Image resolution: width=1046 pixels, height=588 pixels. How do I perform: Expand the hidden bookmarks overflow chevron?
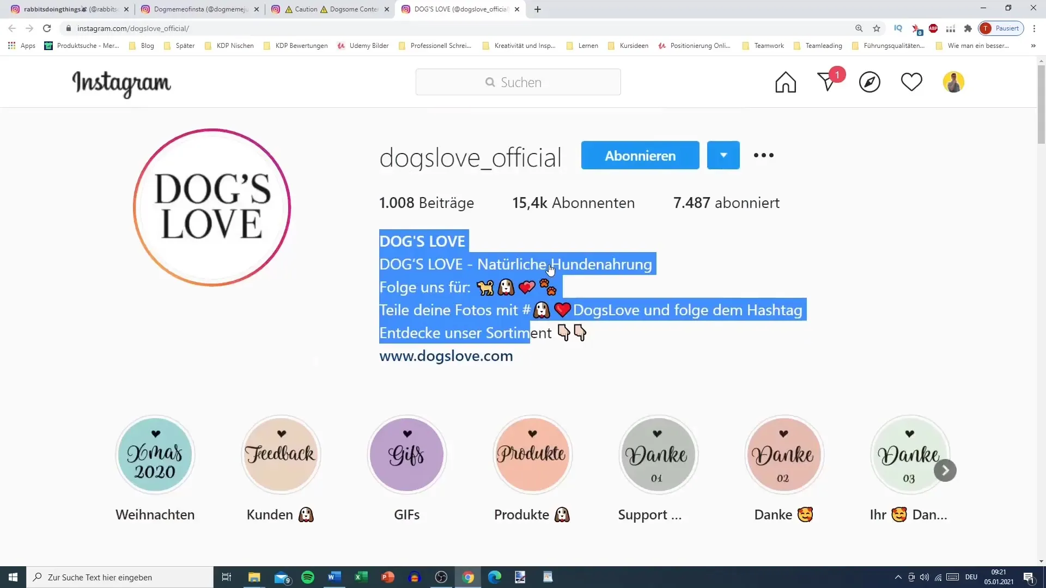(1033, 46)
